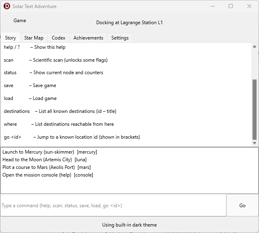259x233 pixels.
Task: Click the story scrollbar down arrow
Action: [x=254, y=143]
